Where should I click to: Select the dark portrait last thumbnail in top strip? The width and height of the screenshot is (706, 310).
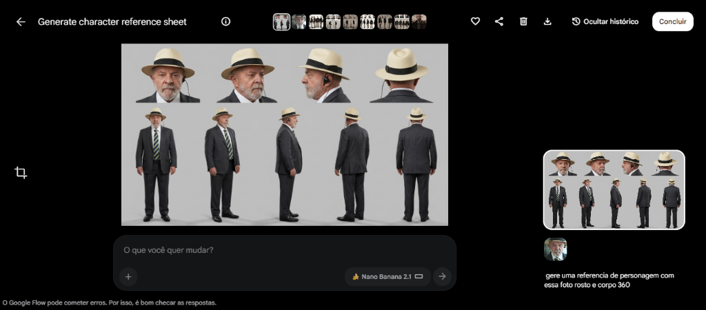point(419,21)
